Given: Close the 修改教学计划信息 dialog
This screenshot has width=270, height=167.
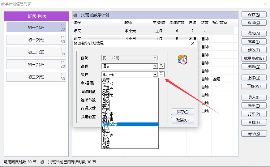Looking at the screenshot, I should coord(193,43).
